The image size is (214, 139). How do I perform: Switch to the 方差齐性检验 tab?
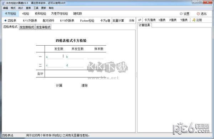point(60,14)
